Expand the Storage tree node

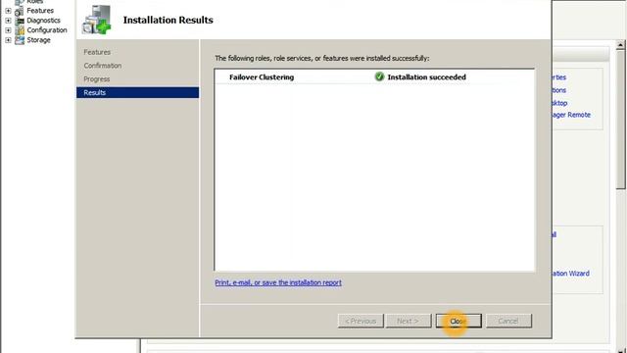(x=8, y=40)
